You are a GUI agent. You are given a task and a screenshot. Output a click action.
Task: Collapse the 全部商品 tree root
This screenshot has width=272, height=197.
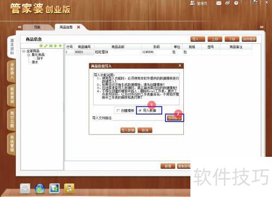click(23, 51)
